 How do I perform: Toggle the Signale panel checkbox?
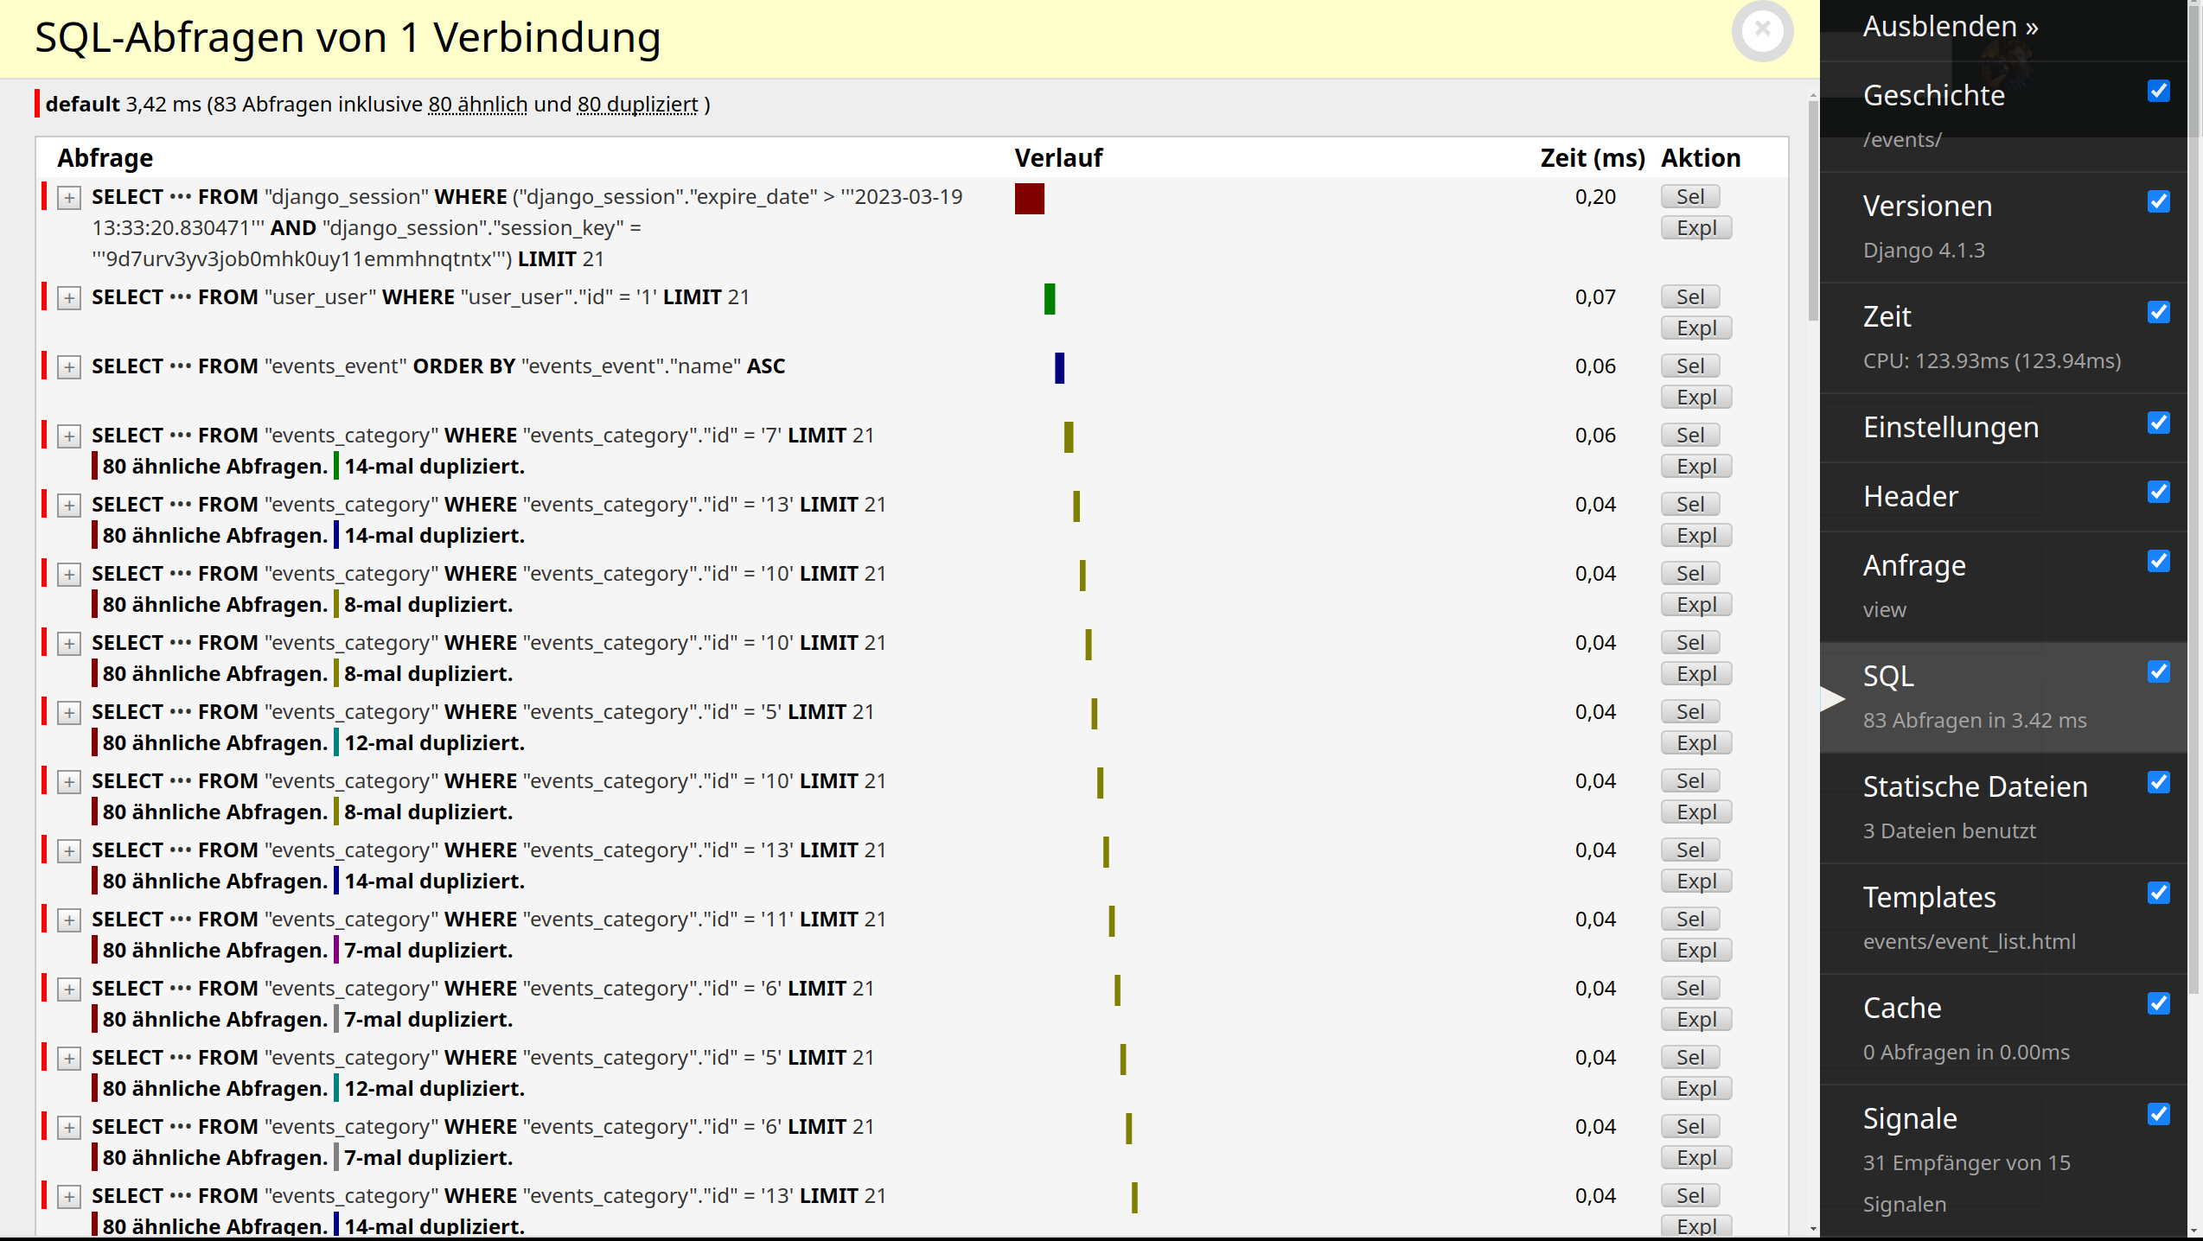pyautogui.click(x=2159, y=1115)
